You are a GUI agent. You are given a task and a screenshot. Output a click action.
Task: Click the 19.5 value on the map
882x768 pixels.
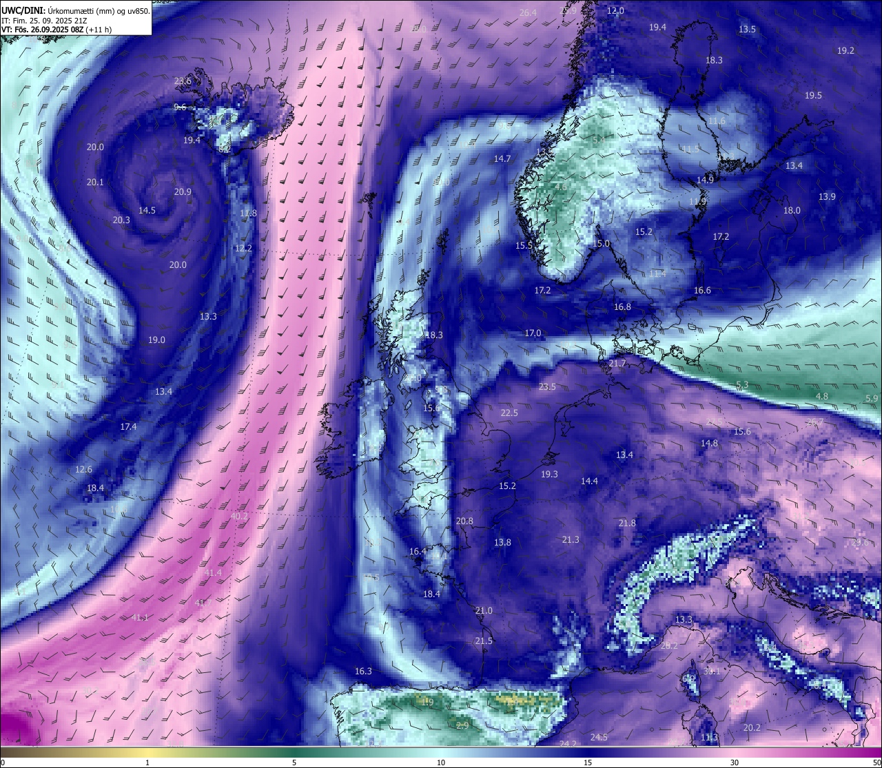pyautogui.click(x=814, y=95)
